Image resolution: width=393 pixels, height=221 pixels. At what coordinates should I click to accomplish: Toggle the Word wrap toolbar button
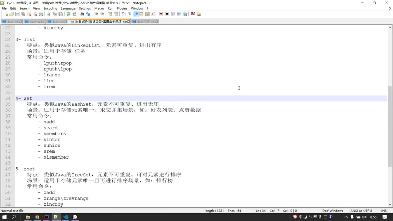[x=124, y=14]
